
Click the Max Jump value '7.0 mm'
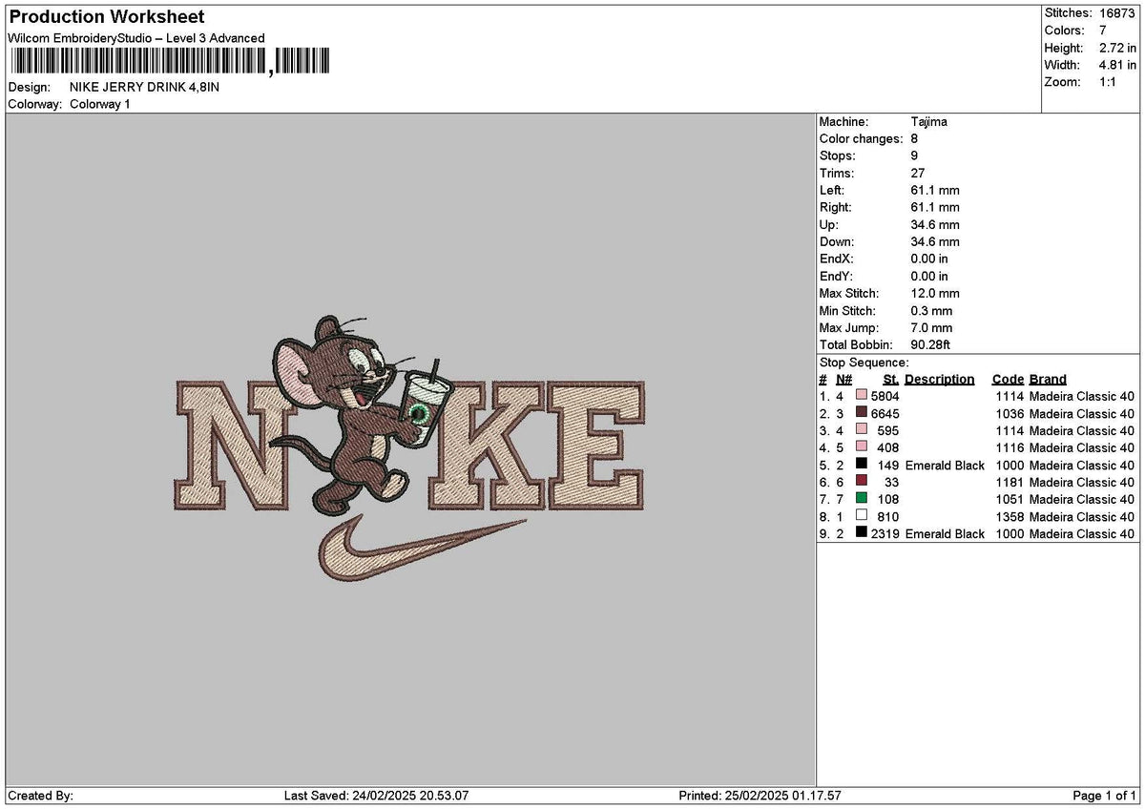tap(931, 328)
